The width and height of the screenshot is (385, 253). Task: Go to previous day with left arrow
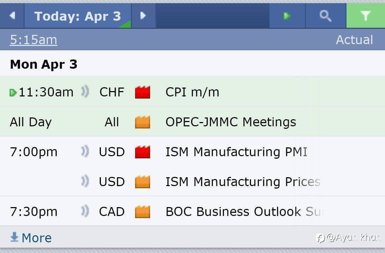12,16
